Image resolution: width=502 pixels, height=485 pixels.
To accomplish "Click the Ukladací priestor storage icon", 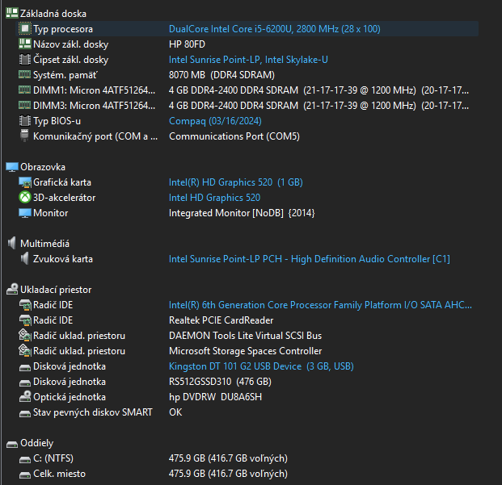I will click(12, 290).
